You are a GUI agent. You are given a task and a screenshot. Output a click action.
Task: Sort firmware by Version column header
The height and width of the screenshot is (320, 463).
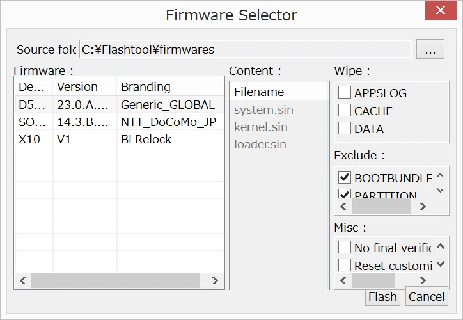tap(85, 87)
